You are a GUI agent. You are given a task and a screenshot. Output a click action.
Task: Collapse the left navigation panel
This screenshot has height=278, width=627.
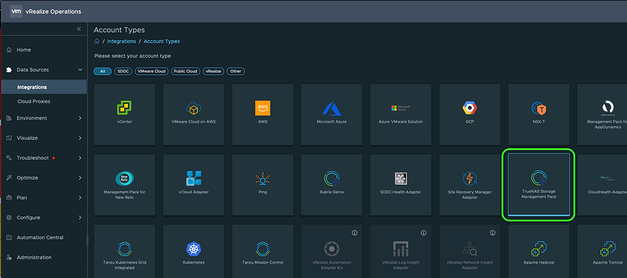tap(79, 29)
